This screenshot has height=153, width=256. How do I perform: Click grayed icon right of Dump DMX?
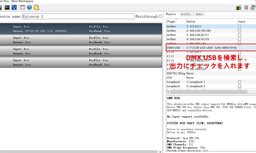pos(246,7)
